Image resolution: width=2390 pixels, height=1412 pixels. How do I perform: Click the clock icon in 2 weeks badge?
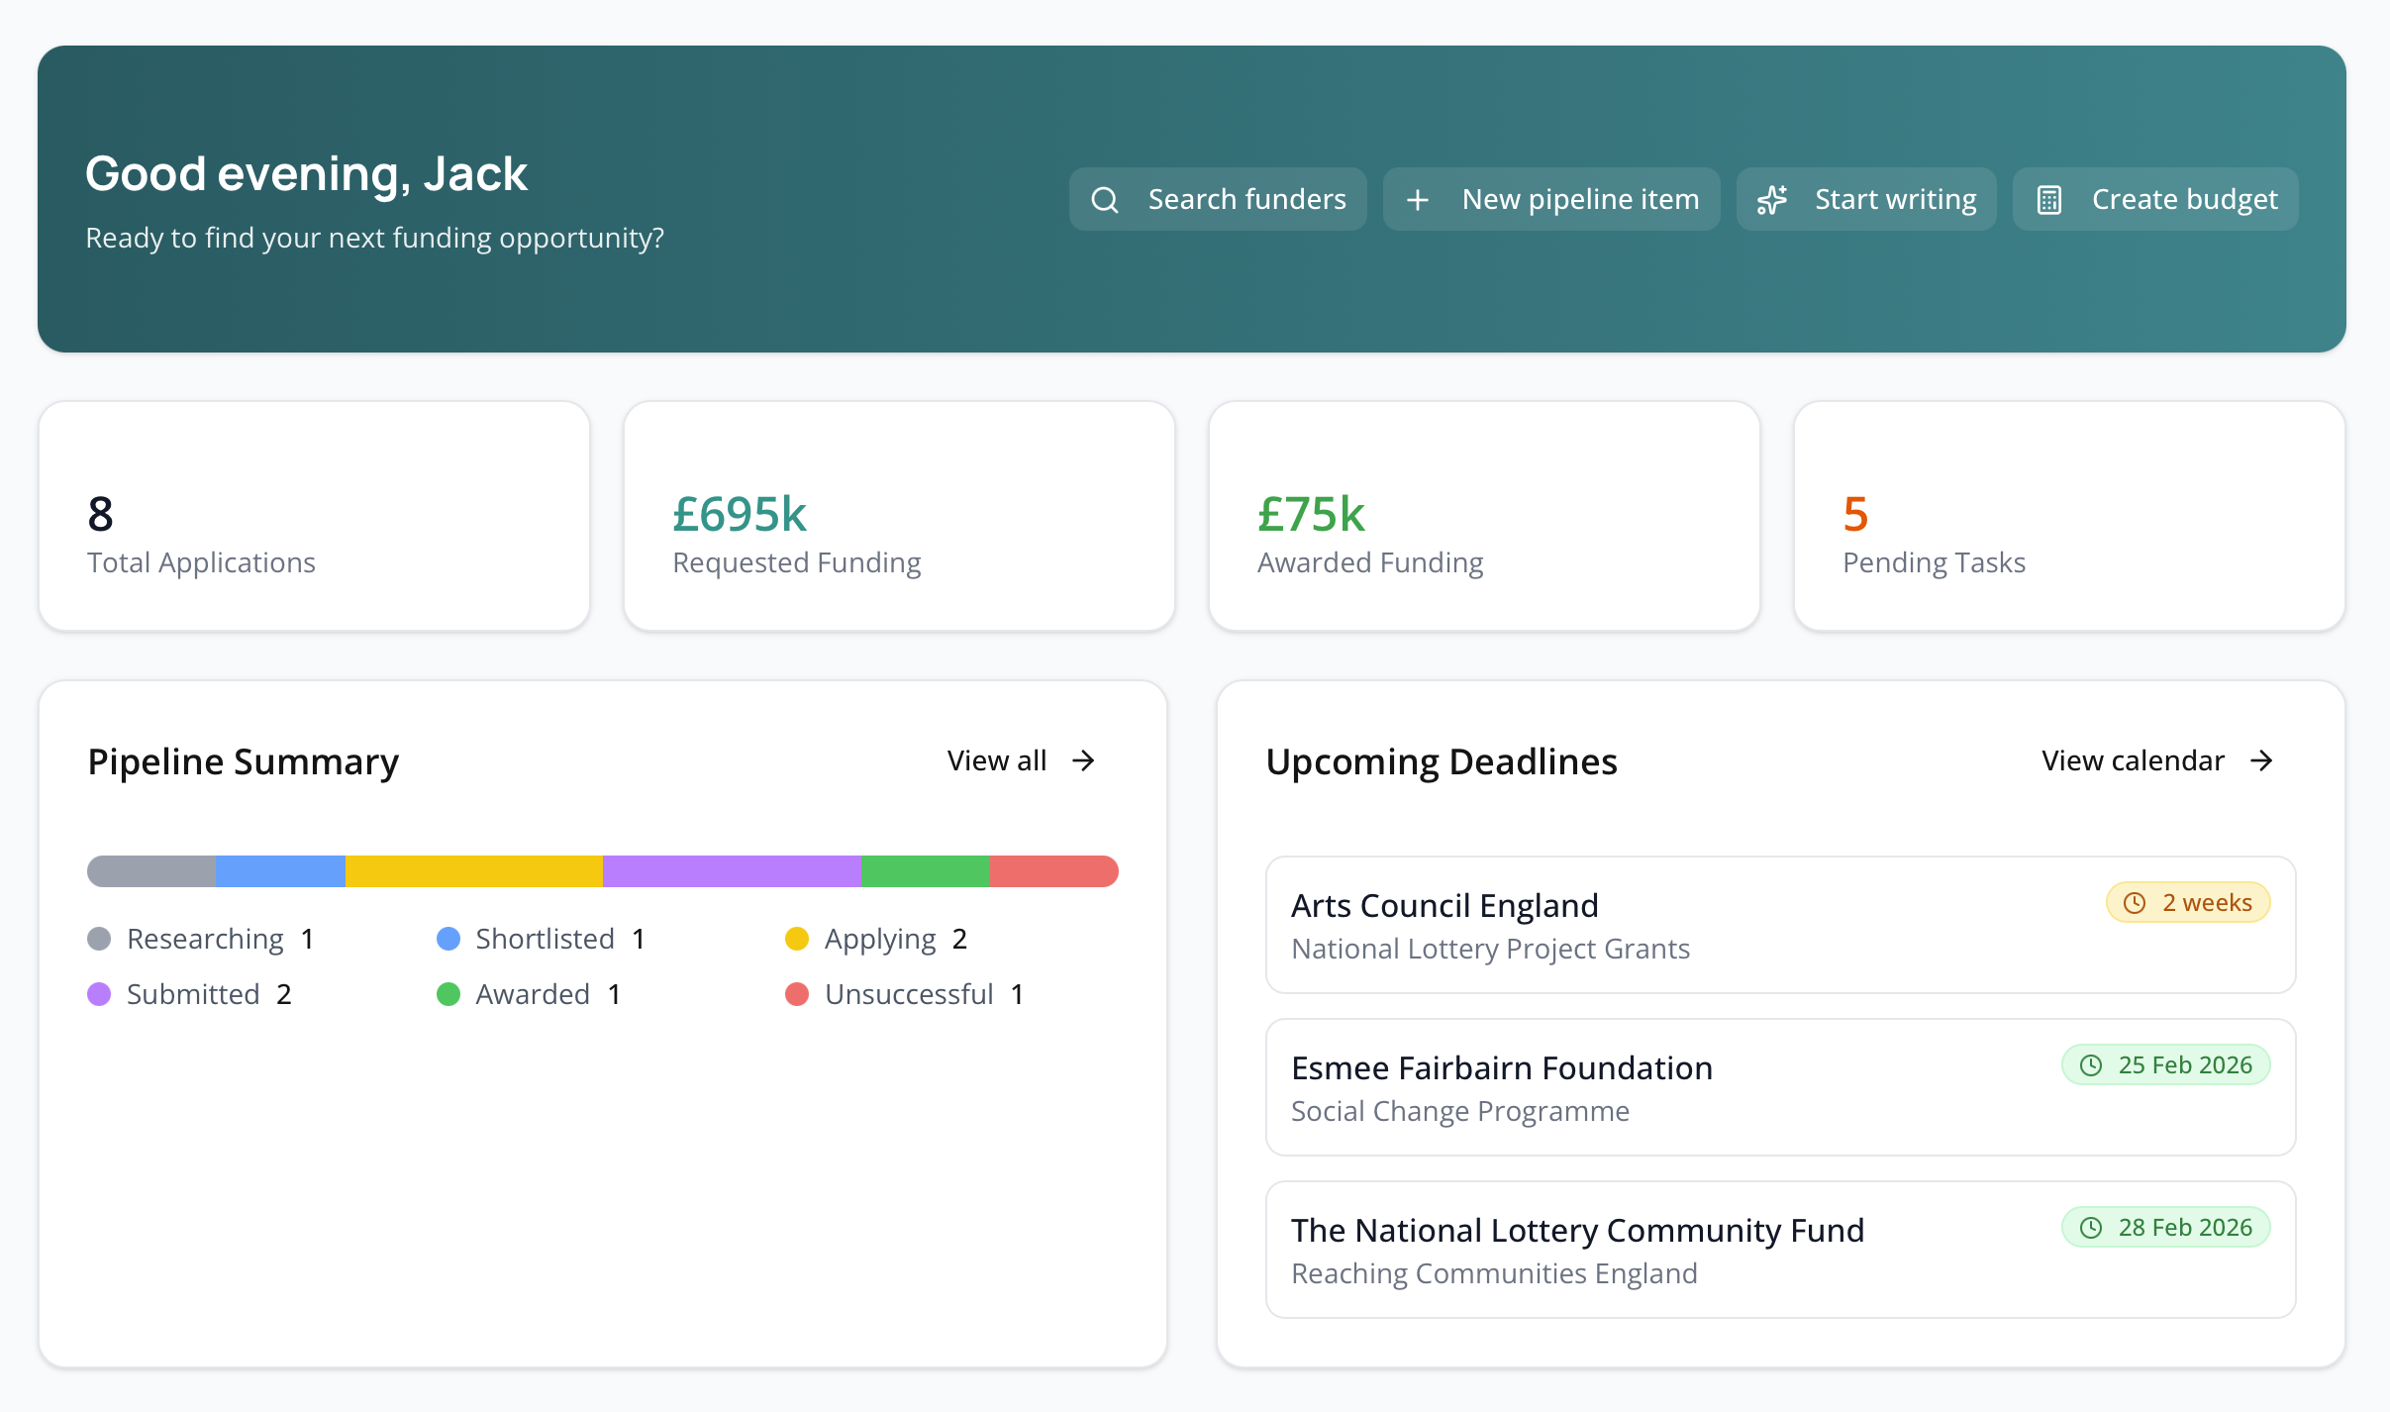[2135, 903]
